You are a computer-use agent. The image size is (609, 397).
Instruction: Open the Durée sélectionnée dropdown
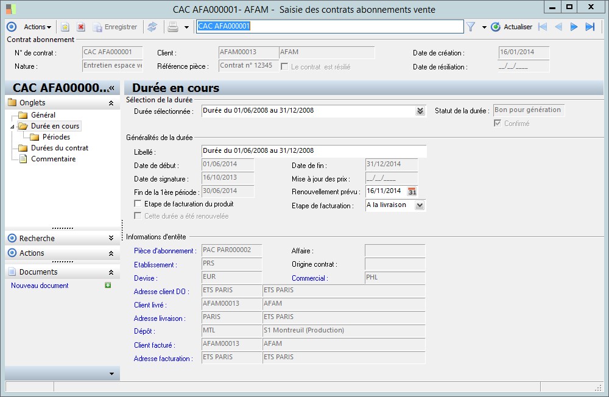[x=420, y=111]
